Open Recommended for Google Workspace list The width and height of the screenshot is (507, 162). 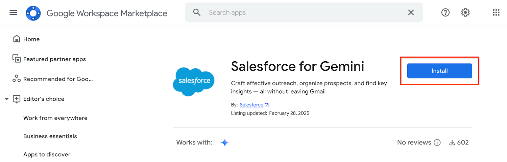57,79
